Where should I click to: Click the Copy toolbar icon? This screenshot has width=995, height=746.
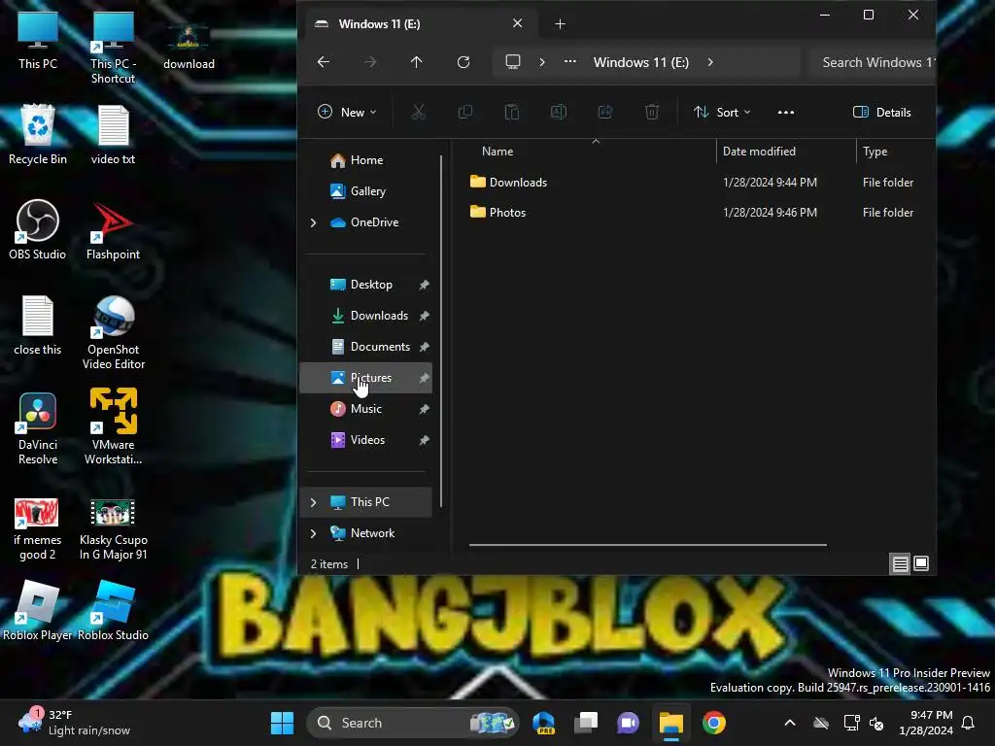point(465,113)
